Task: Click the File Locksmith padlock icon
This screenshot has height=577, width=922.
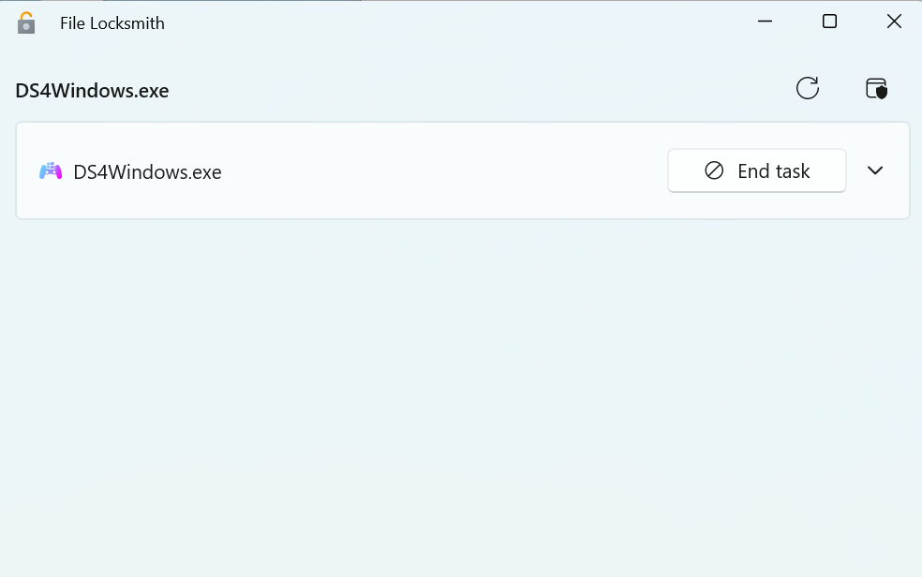Action: (x=25, y=21)
